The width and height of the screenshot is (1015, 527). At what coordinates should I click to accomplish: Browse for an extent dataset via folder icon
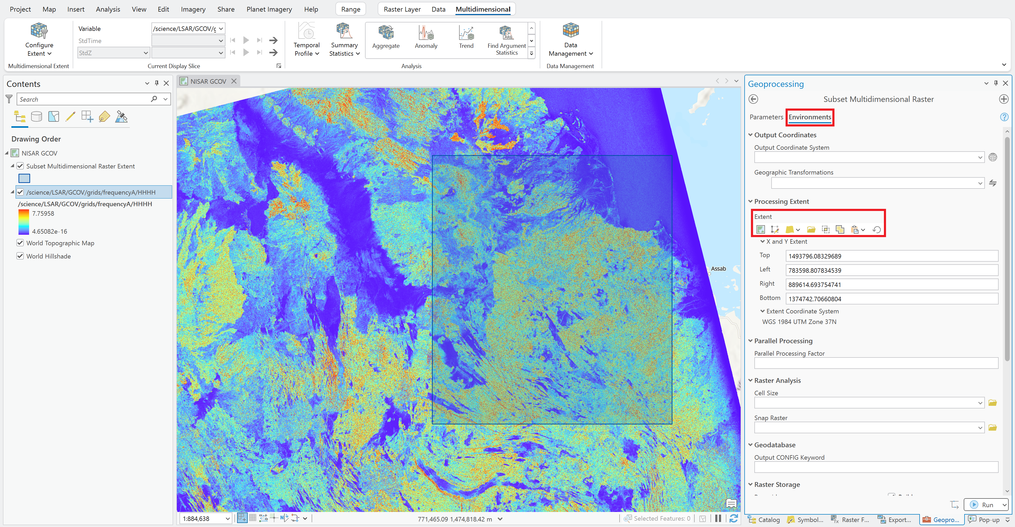click(811, 229)
